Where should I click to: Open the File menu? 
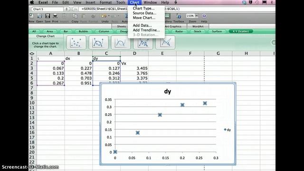[x=55, y=2]
